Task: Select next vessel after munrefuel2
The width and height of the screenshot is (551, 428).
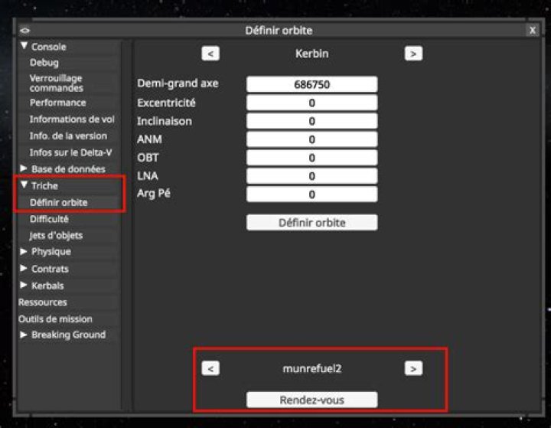Action: 413,368
